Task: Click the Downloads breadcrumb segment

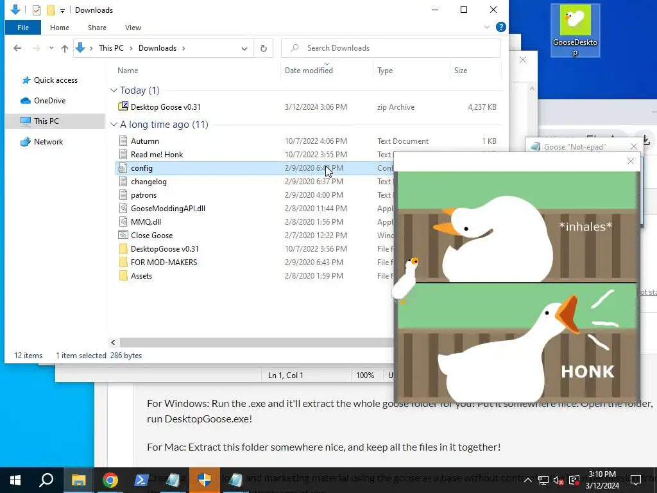Action: 158,48
